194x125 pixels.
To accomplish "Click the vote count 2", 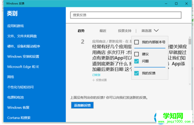I will click(x=83, y=42).
